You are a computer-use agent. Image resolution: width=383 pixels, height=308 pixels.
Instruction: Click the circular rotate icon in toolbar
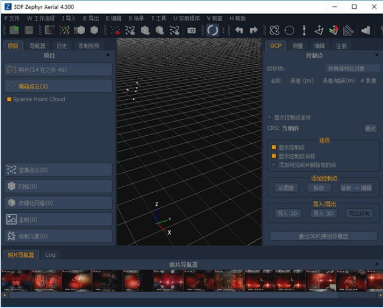(x=213, y=30)
